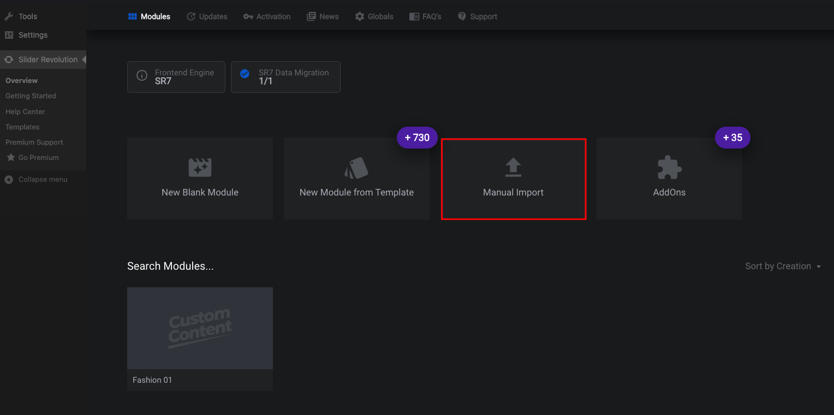Open the Activation tab
This screenshot has height=415, width=834.
click(267, 16)
